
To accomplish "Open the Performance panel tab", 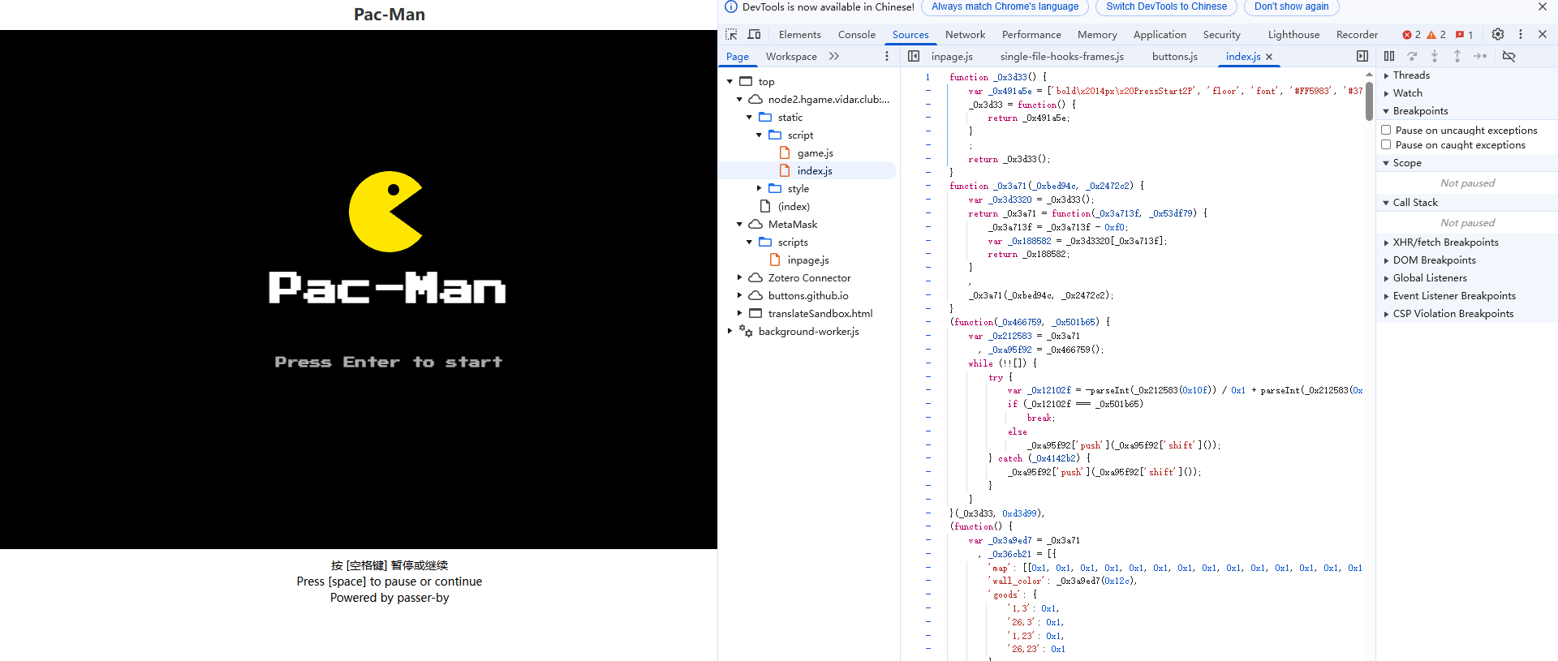I will 1031,34.
